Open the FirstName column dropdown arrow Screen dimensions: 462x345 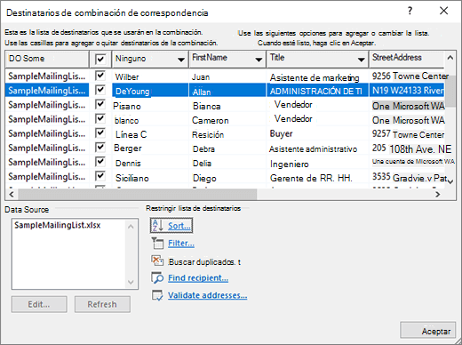(x=259, y=60)
